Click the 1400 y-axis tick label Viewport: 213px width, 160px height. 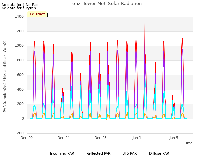pos(19,16)
